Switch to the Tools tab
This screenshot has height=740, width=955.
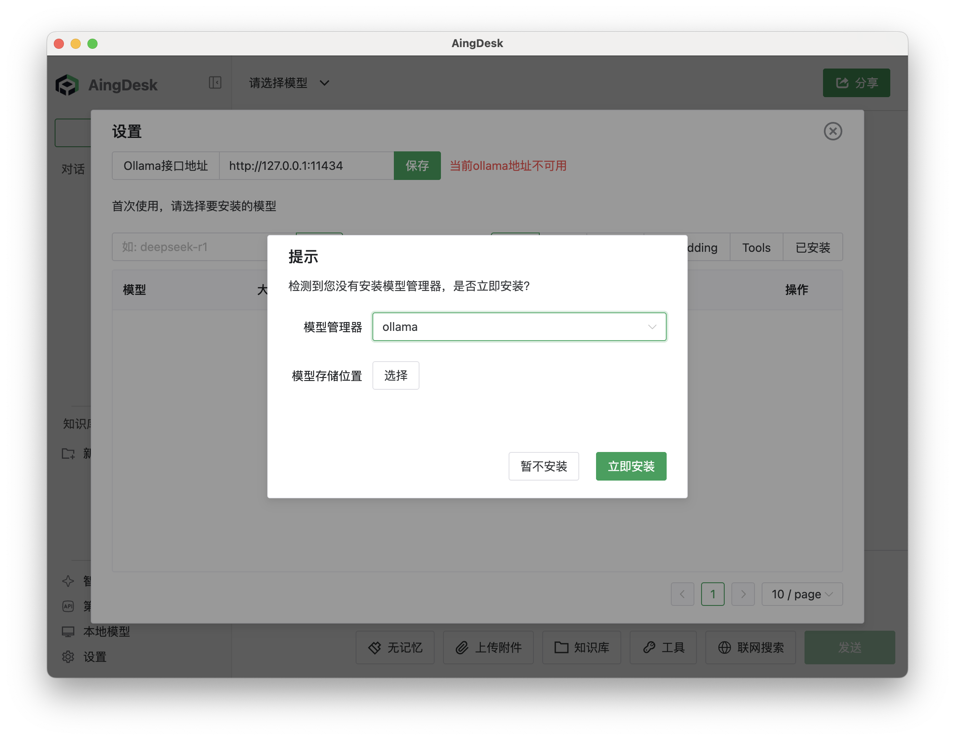pyautogui.click(x=756, y=247)
